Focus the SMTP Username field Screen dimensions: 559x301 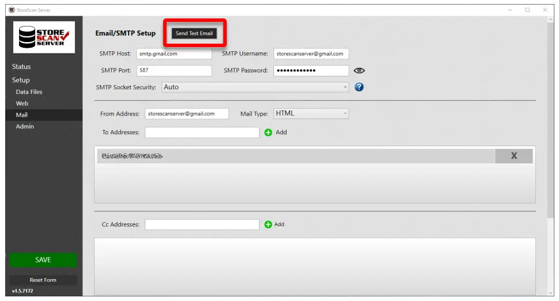click(x=312, y=54)
